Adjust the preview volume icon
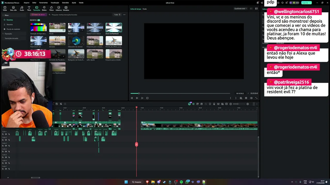This screenshot has height=185, width=330. pyautogui.click(x=251, y=98)
